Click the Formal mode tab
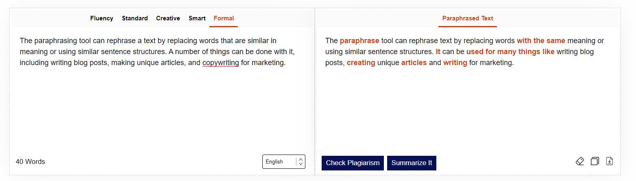Screen dimensions: 636x181 click(x=224, y=18)
